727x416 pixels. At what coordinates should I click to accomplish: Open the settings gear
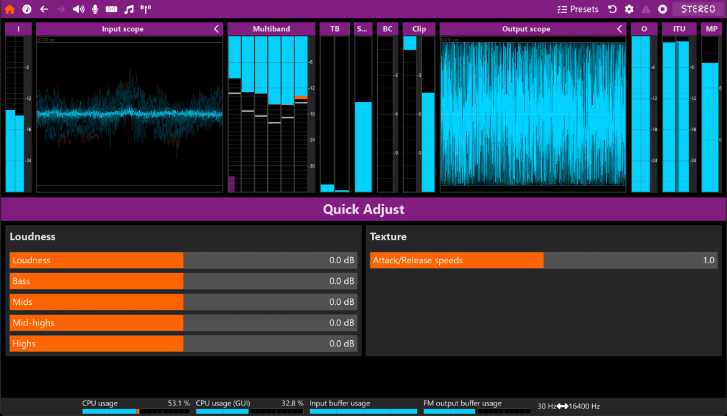[x=629, y=9]
